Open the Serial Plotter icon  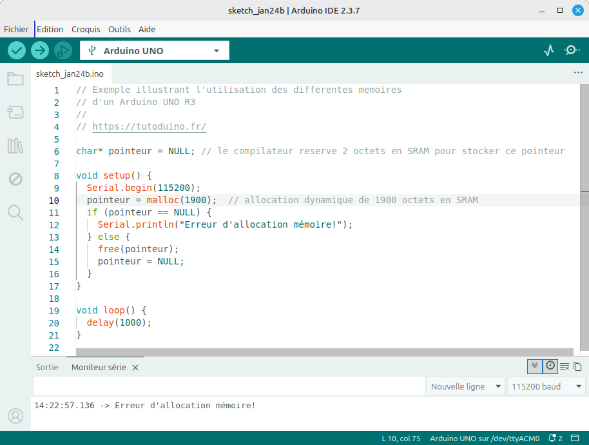click(x=549, y=50)
